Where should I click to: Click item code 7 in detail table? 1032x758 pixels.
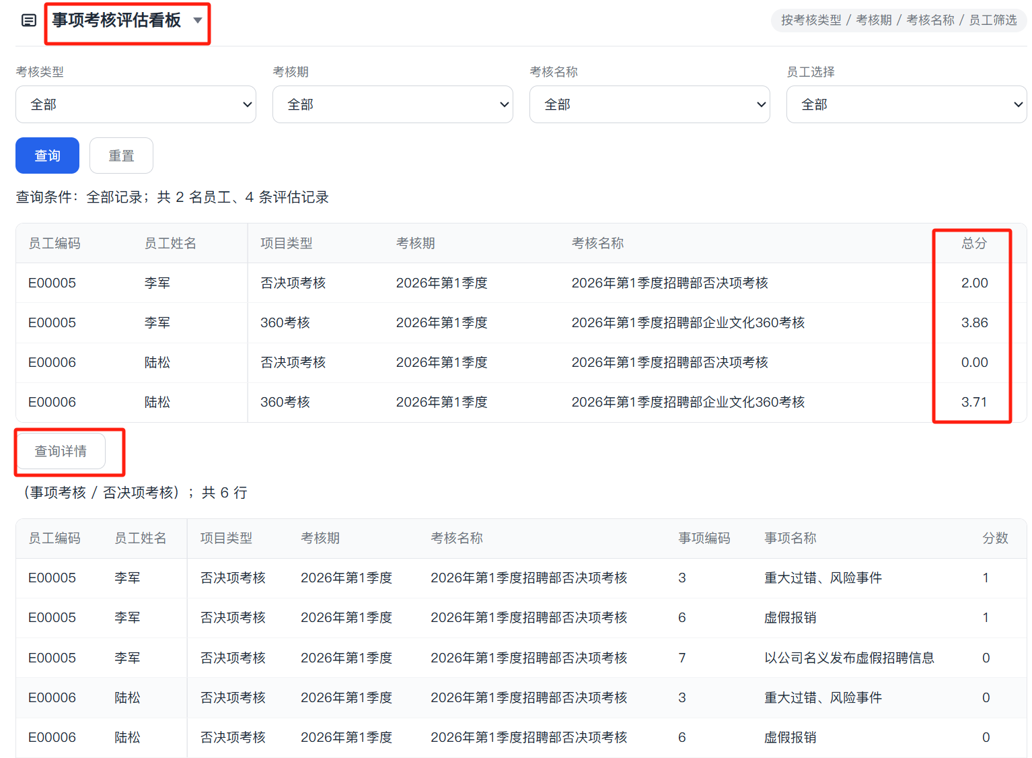(x=682, y=658)
